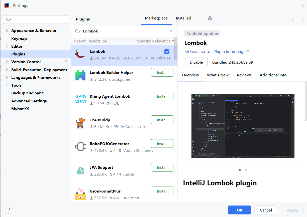
Task: Select Plugins in settings tree
Action: click(x=36, y=54)
